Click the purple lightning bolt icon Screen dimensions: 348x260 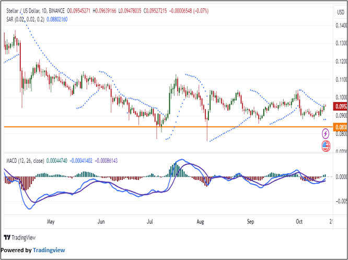click(x=326, y=133)
